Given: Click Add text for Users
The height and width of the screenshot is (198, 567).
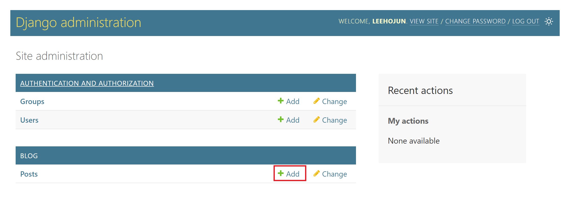Looking at the screenshot, I should click(293, 120).
